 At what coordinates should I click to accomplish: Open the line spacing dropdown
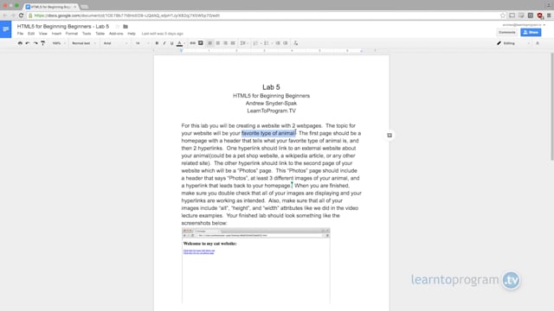pyautogui.click(x=244, y=43)
